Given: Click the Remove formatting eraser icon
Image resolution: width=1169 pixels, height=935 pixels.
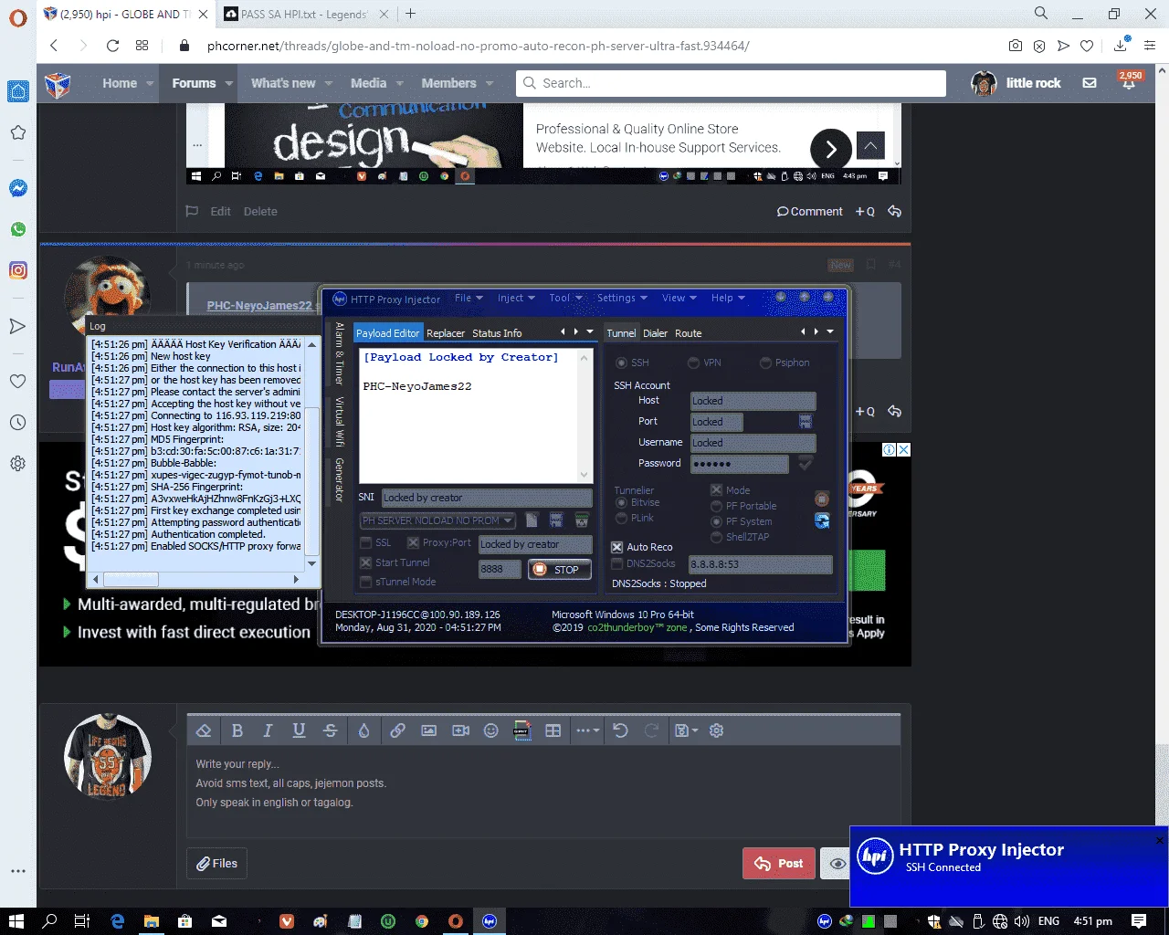Looking at the screenshot, I should [204, 730].
